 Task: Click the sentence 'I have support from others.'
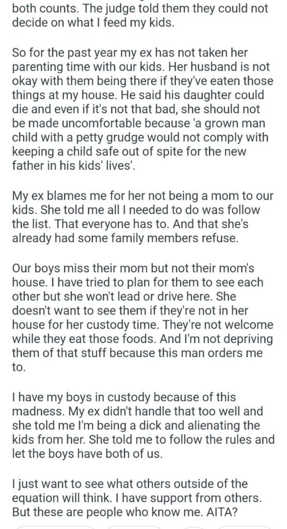[189, 497]
